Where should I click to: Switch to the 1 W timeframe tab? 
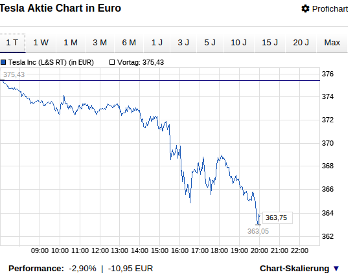(41, 43)
